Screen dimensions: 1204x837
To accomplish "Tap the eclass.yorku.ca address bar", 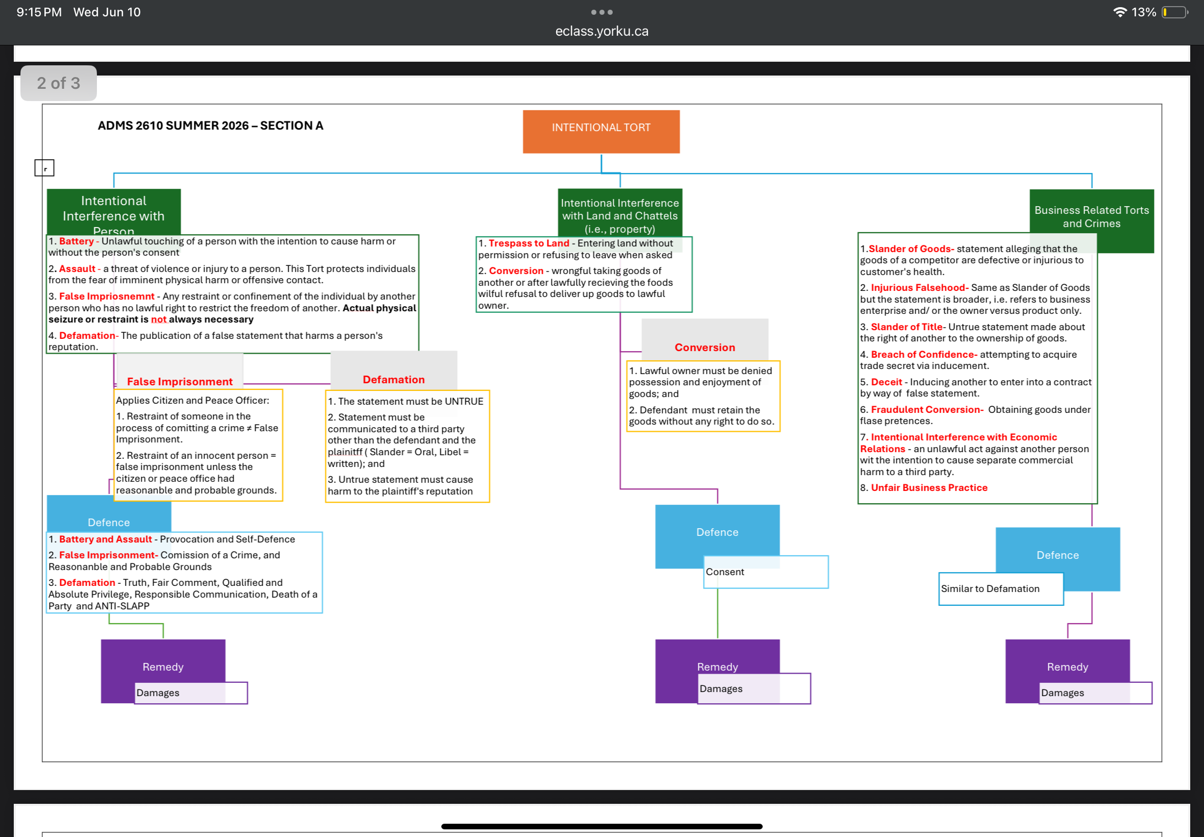I will click(601, 31).
